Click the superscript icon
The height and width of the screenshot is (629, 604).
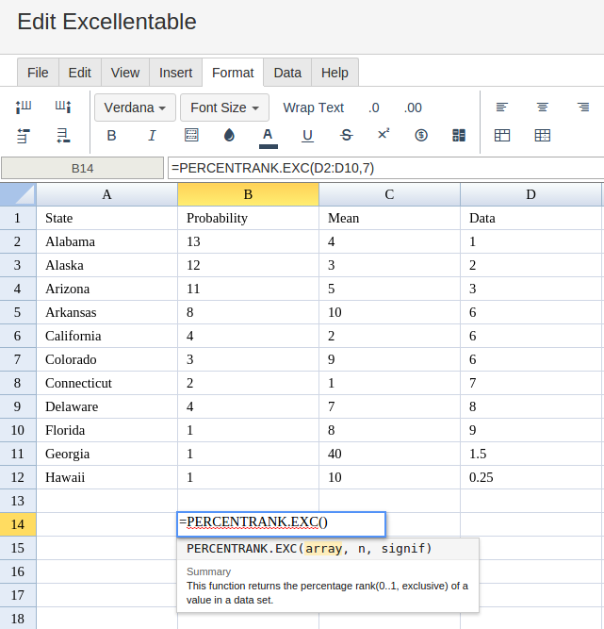[384, 135]
